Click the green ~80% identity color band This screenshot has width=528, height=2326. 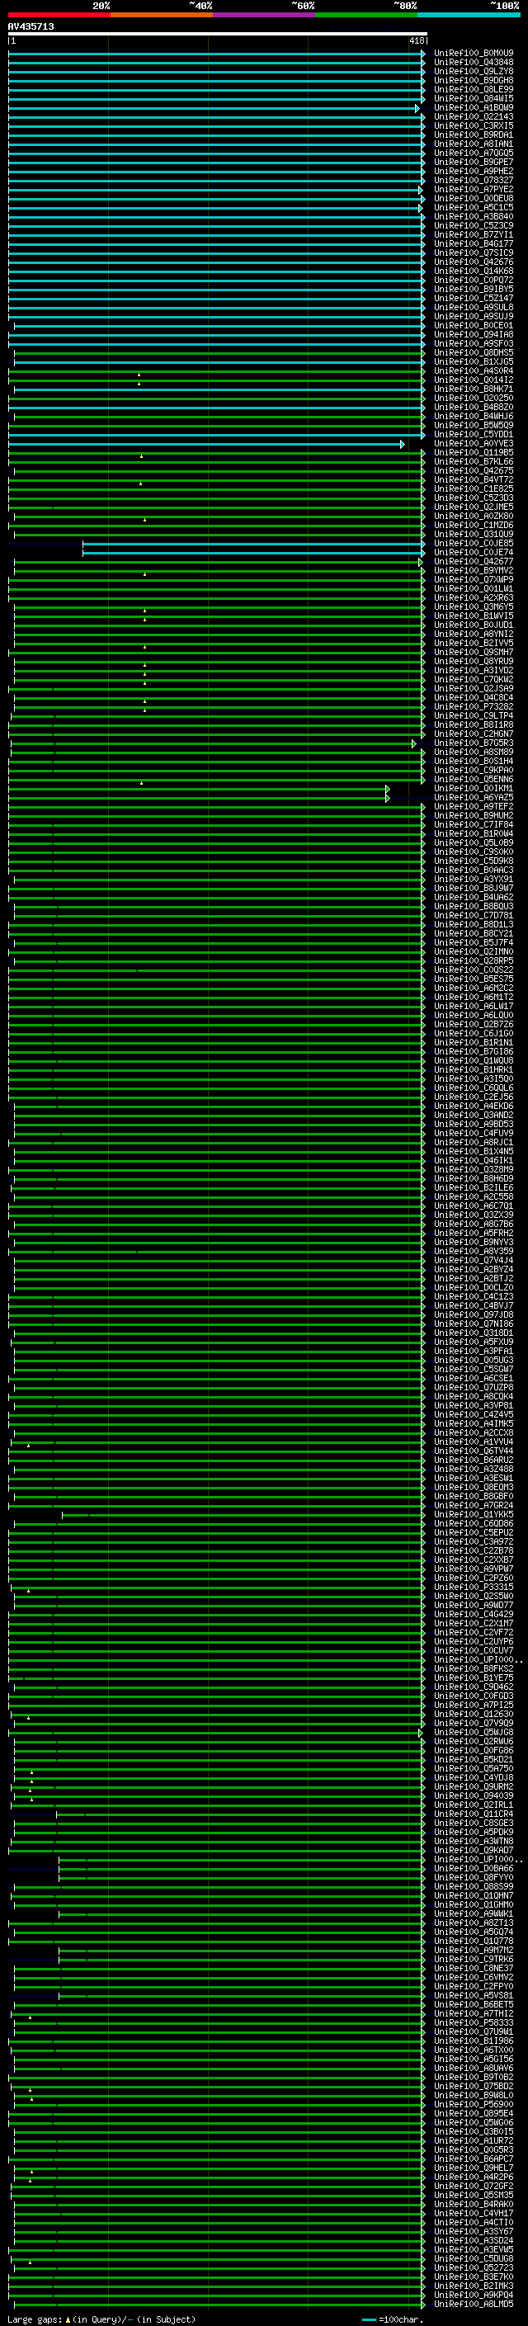click(x=366, y=16)
